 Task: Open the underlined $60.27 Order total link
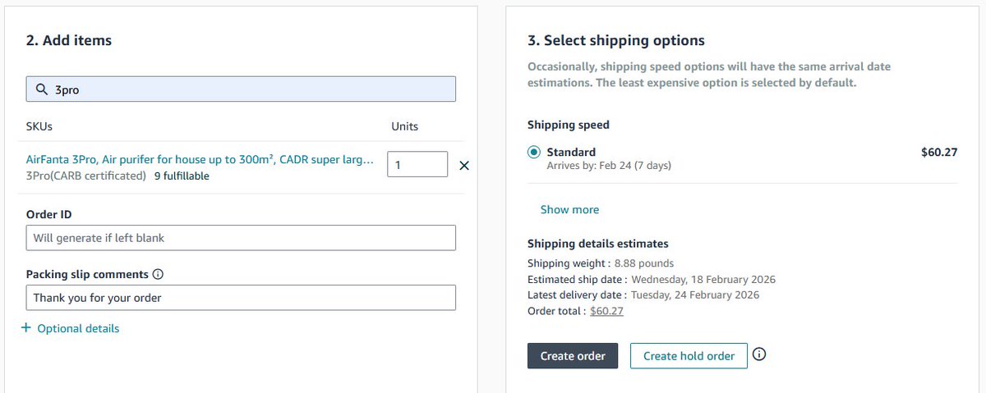(606, 311)
